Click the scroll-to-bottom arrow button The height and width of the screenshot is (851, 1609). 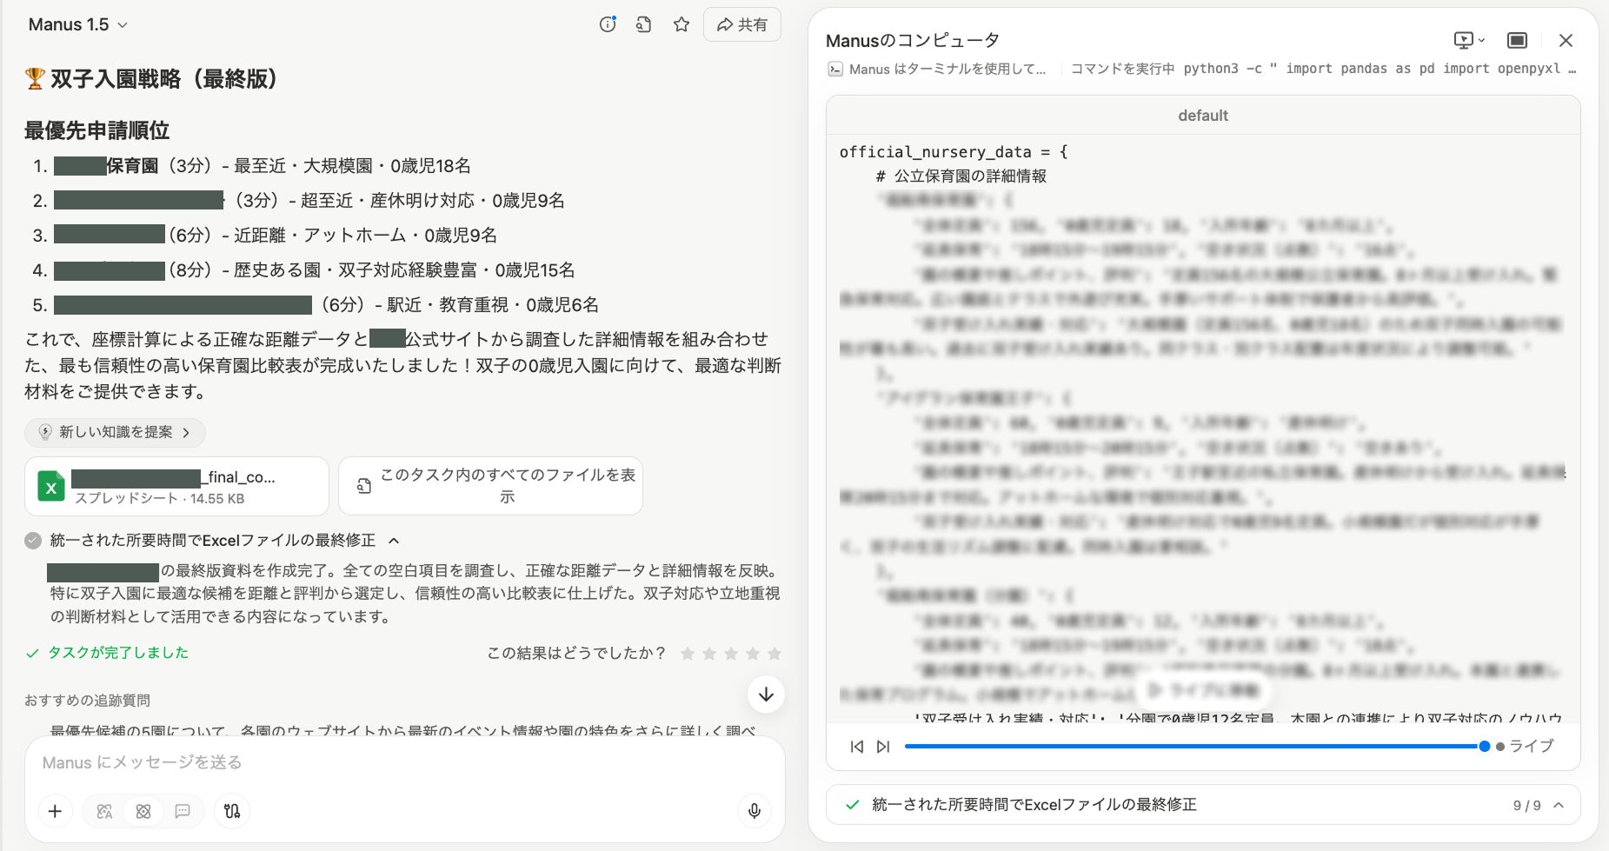[x=766, y=695]
